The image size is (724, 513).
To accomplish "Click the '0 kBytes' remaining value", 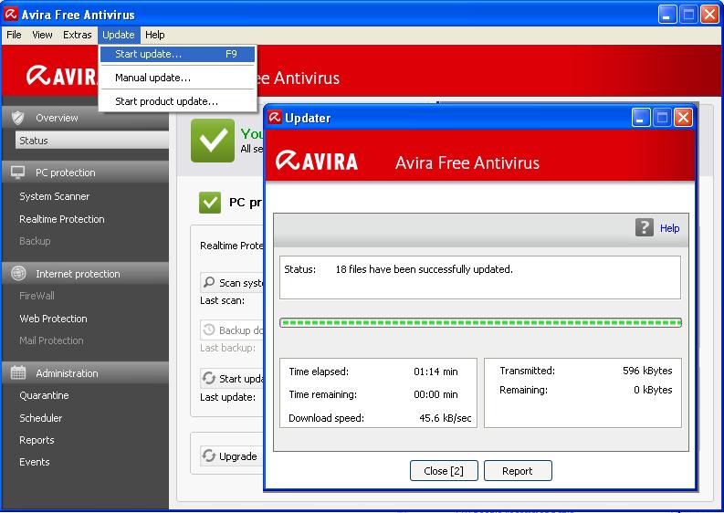I will (653, 390).
